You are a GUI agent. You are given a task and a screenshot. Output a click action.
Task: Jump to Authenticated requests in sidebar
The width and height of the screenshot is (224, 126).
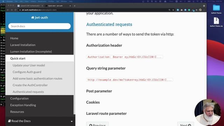(28, 92)
